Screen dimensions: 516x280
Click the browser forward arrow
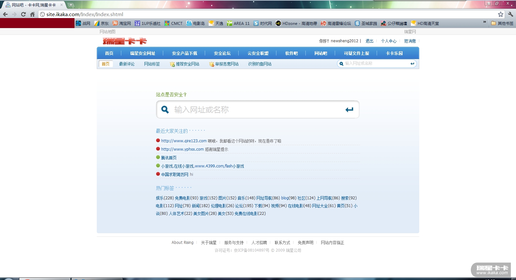(x=14, y=14)
